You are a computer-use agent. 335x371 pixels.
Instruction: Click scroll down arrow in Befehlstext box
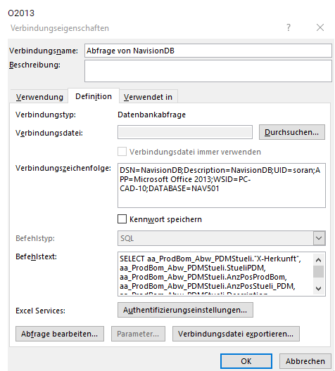(318, 288)
